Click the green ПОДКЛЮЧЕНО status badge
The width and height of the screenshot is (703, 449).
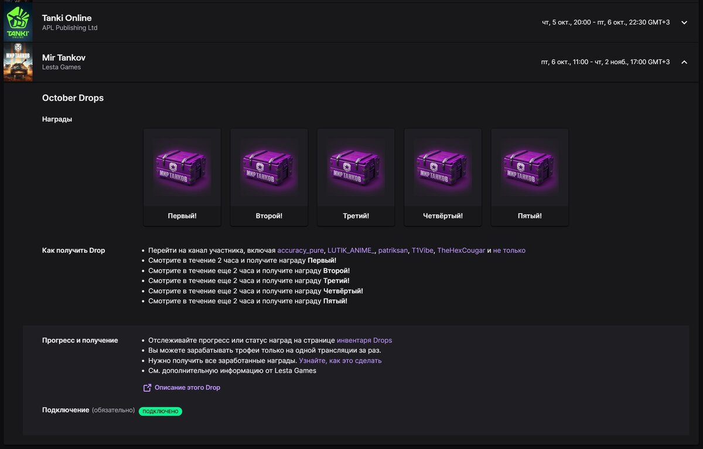coord(161,411)
